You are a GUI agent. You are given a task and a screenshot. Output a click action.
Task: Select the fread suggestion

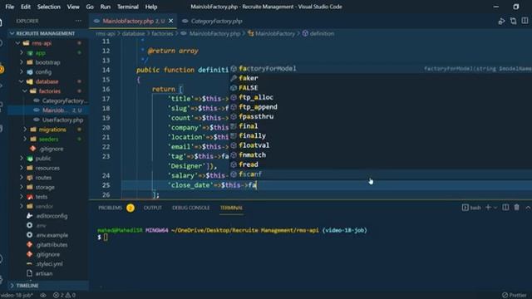coord(248,164)
